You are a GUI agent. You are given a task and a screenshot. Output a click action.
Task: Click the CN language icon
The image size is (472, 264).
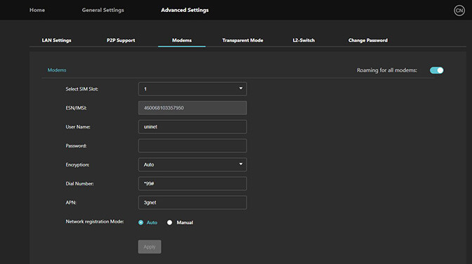tap(459, 11)
